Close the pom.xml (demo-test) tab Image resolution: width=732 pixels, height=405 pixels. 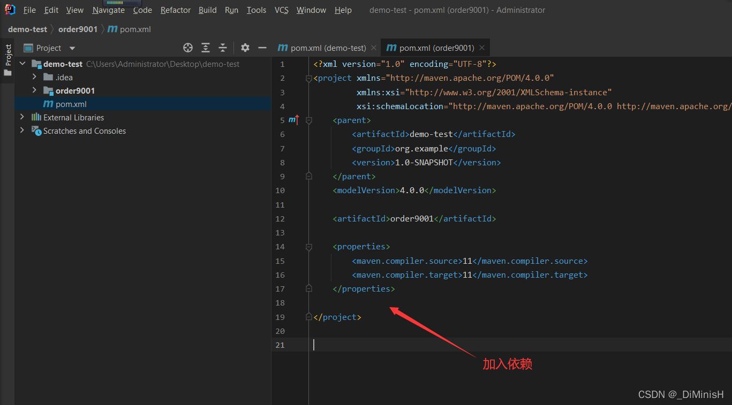(374, 48)
